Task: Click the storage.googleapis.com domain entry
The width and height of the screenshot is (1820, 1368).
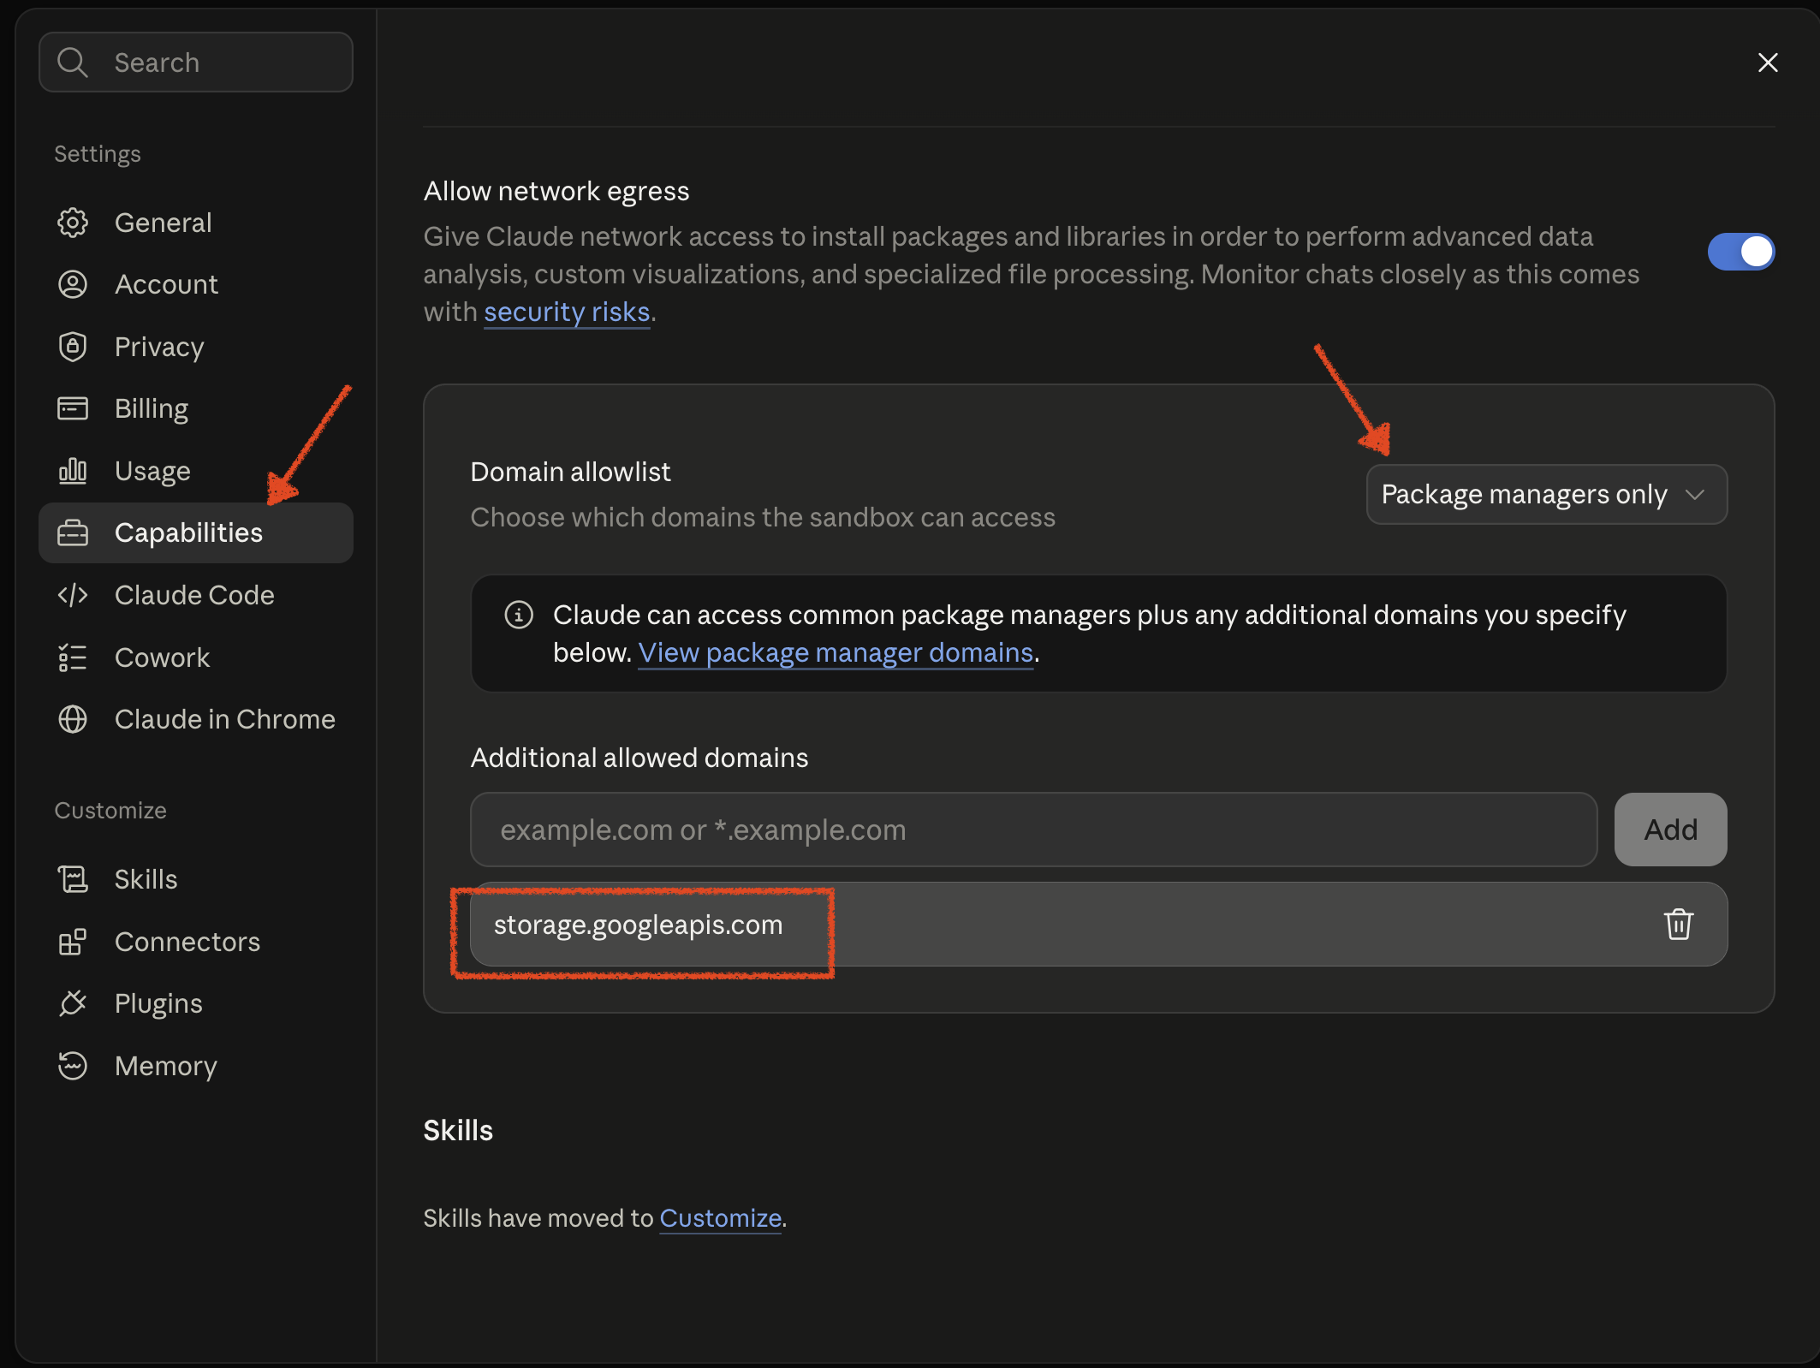Action: coord(1098,925)
